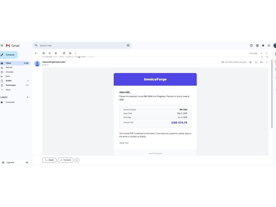Image resolution: width=276 pixels, height=207 pixels.
Task: Open the Support help icon
Action: [x=251, y=46]
